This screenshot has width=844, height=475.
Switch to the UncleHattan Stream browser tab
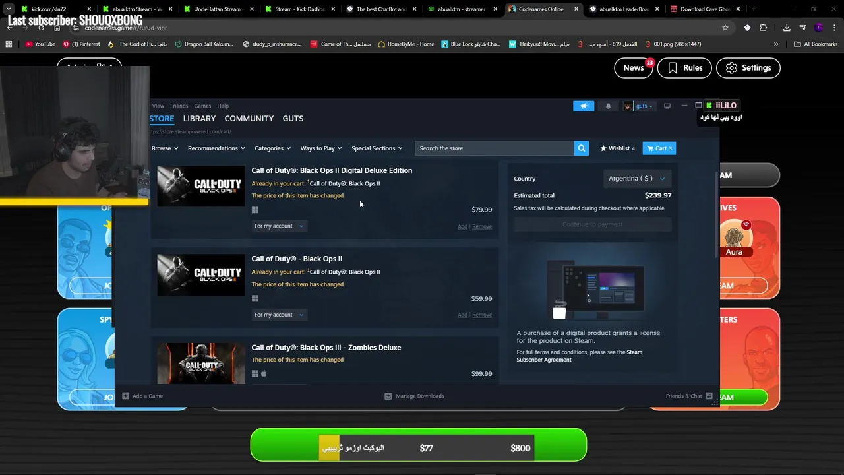click(x=219, y=9)
